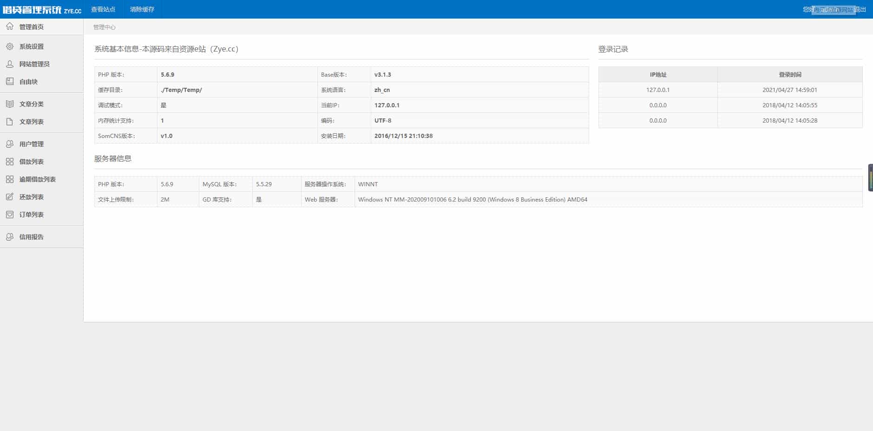Click the grid icon beside 借款列表

click(x=10, y=162)
